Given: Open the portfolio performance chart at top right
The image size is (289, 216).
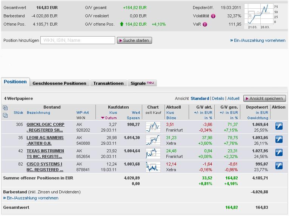Looking at the screenshot, I should tap(261, 16).
